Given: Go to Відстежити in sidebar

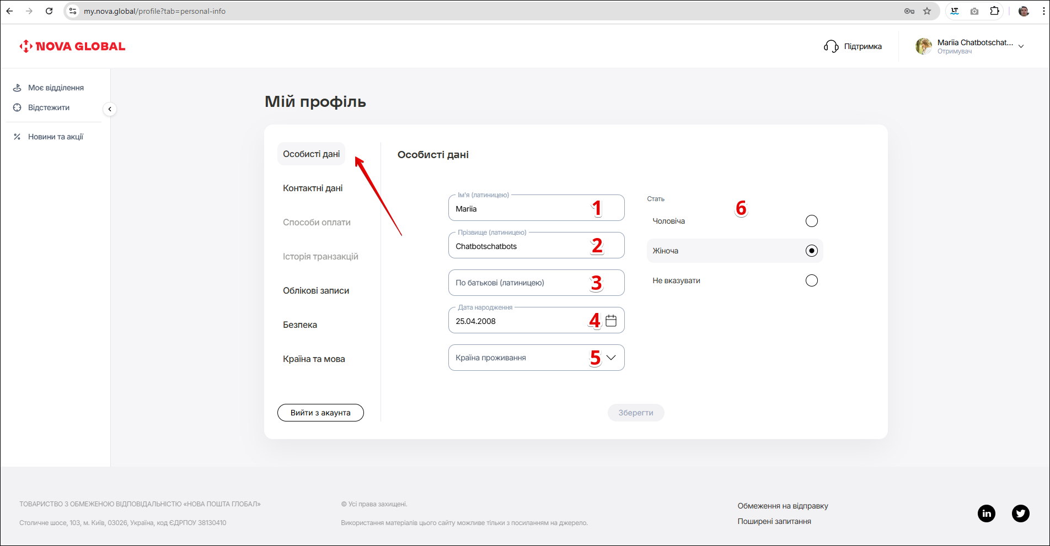Looking at the screenshot, I should [49, 107].
